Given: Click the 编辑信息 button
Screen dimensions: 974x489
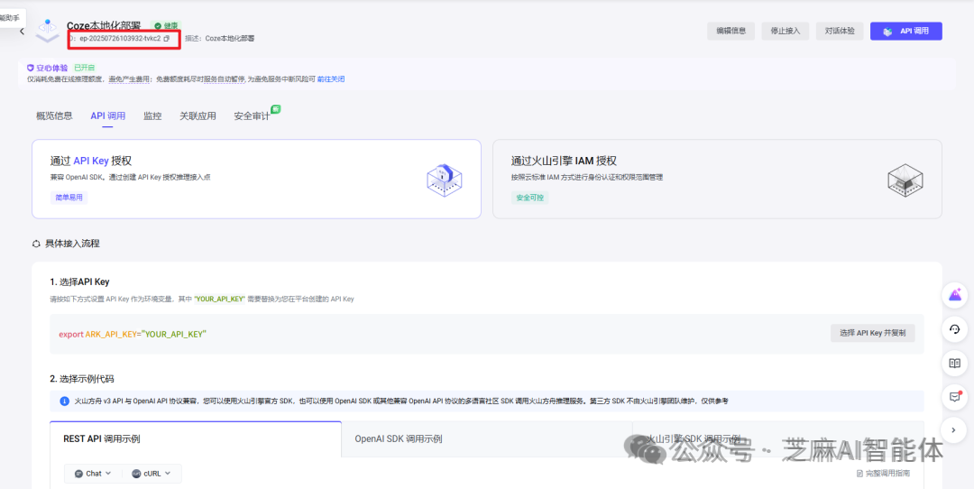Looking at the screenshot, I should coord(730,31).
